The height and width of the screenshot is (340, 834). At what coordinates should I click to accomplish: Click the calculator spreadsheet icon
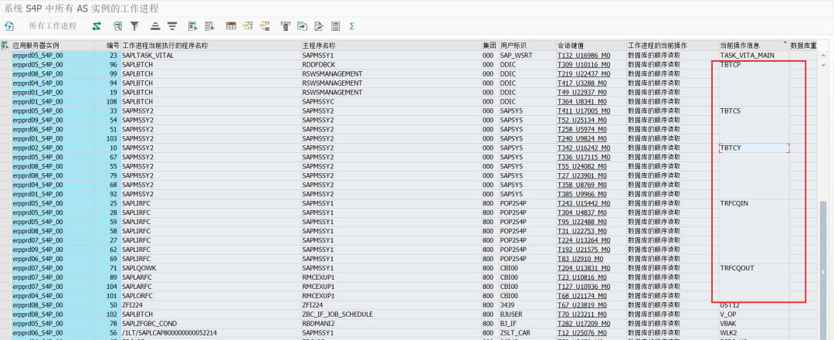pyautogui.click(x=336, y=25)
